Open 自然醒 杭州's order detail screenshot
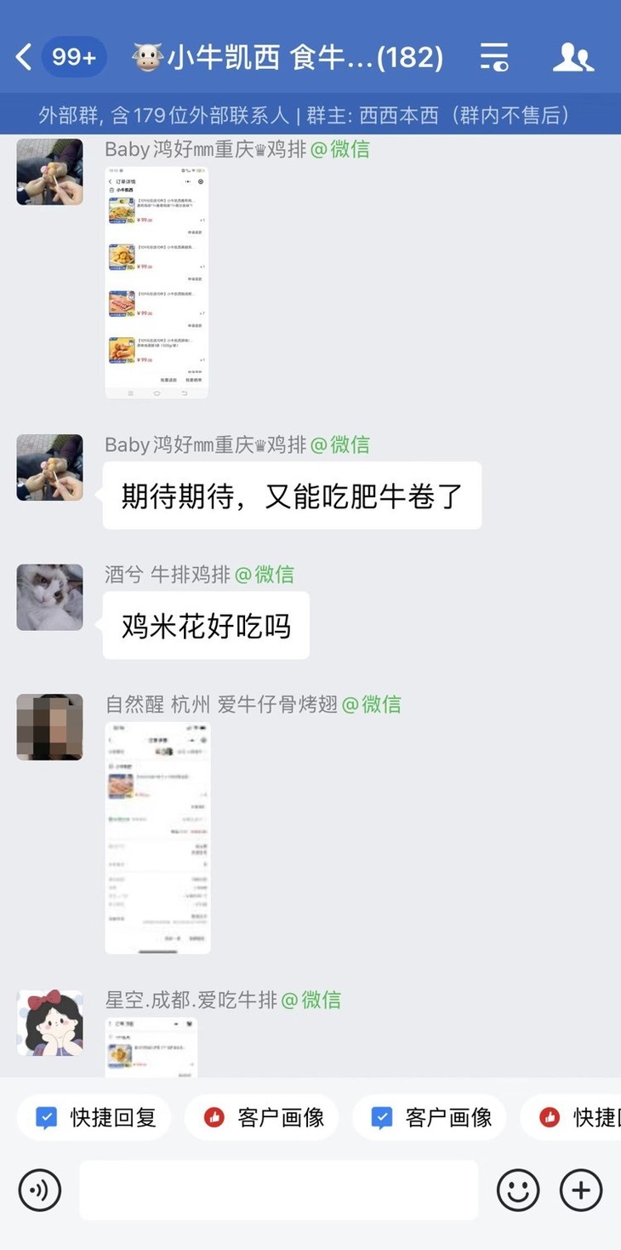 click(157, 838)
